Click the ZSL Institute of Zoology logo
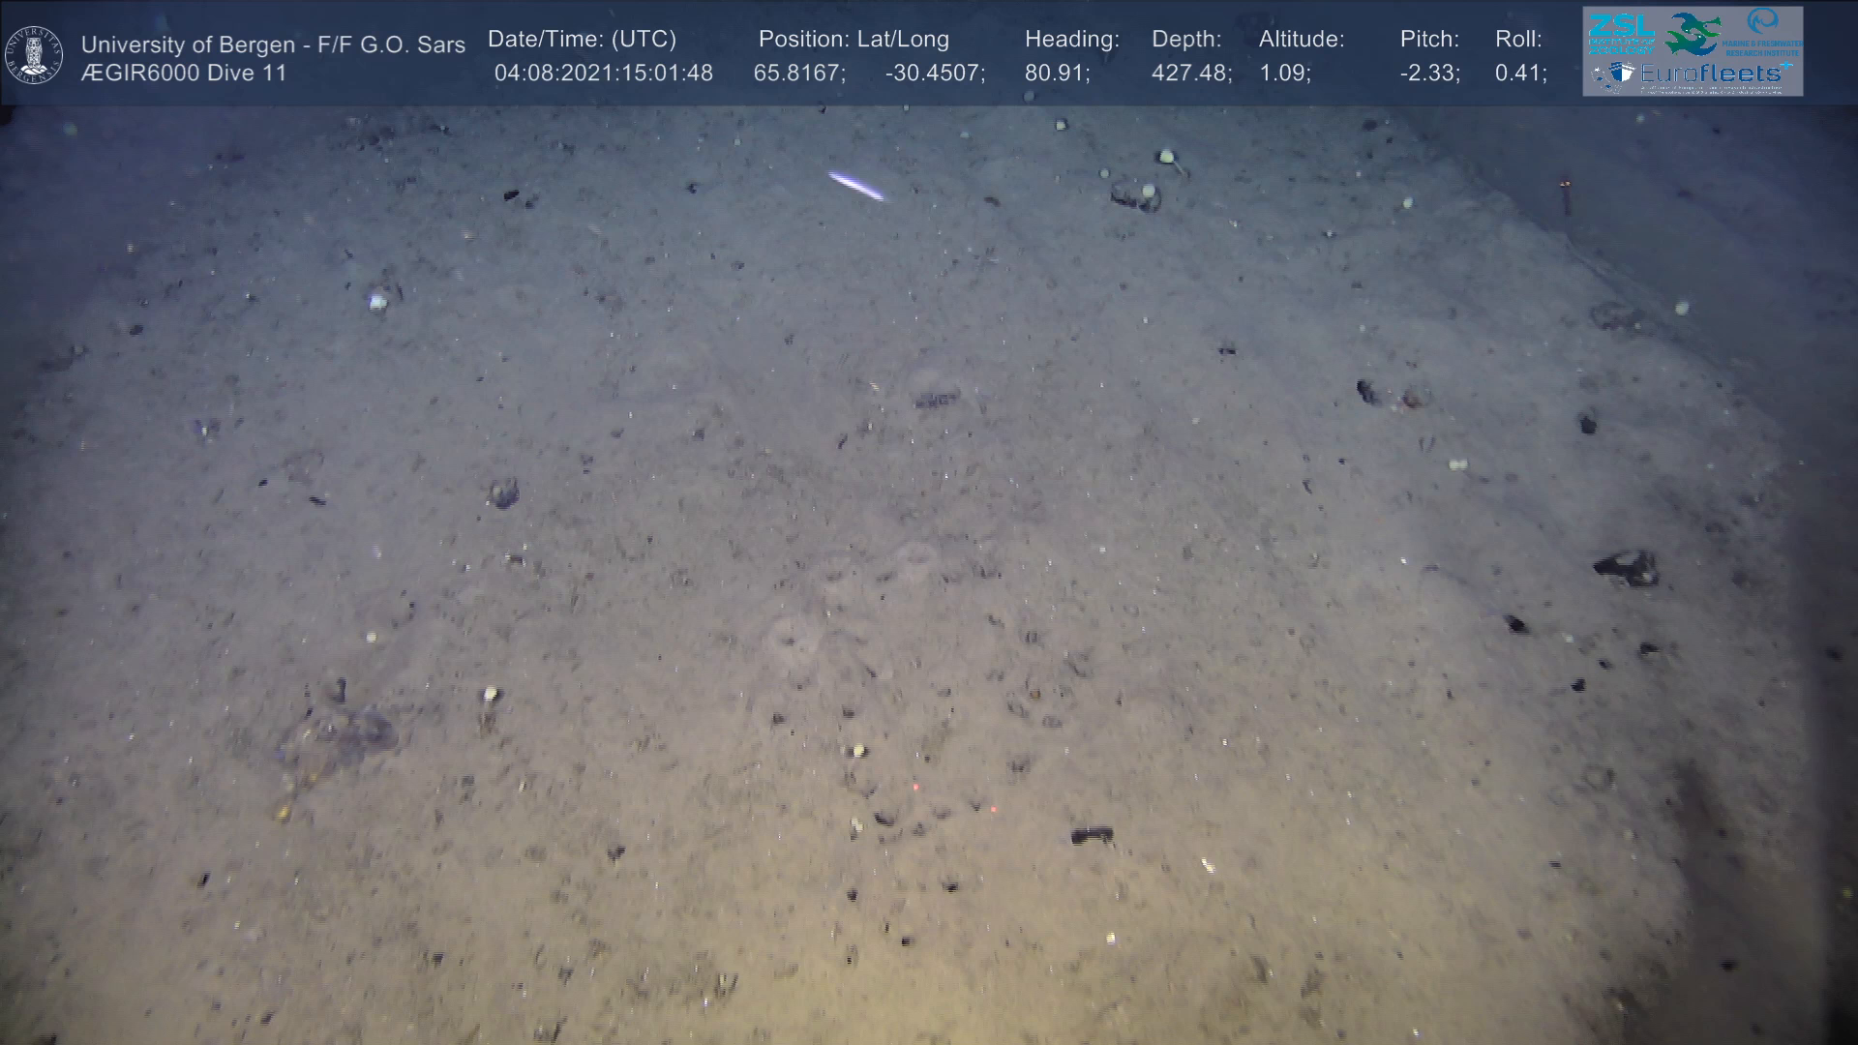The image size is (1858, 1045). (1620, 34)
